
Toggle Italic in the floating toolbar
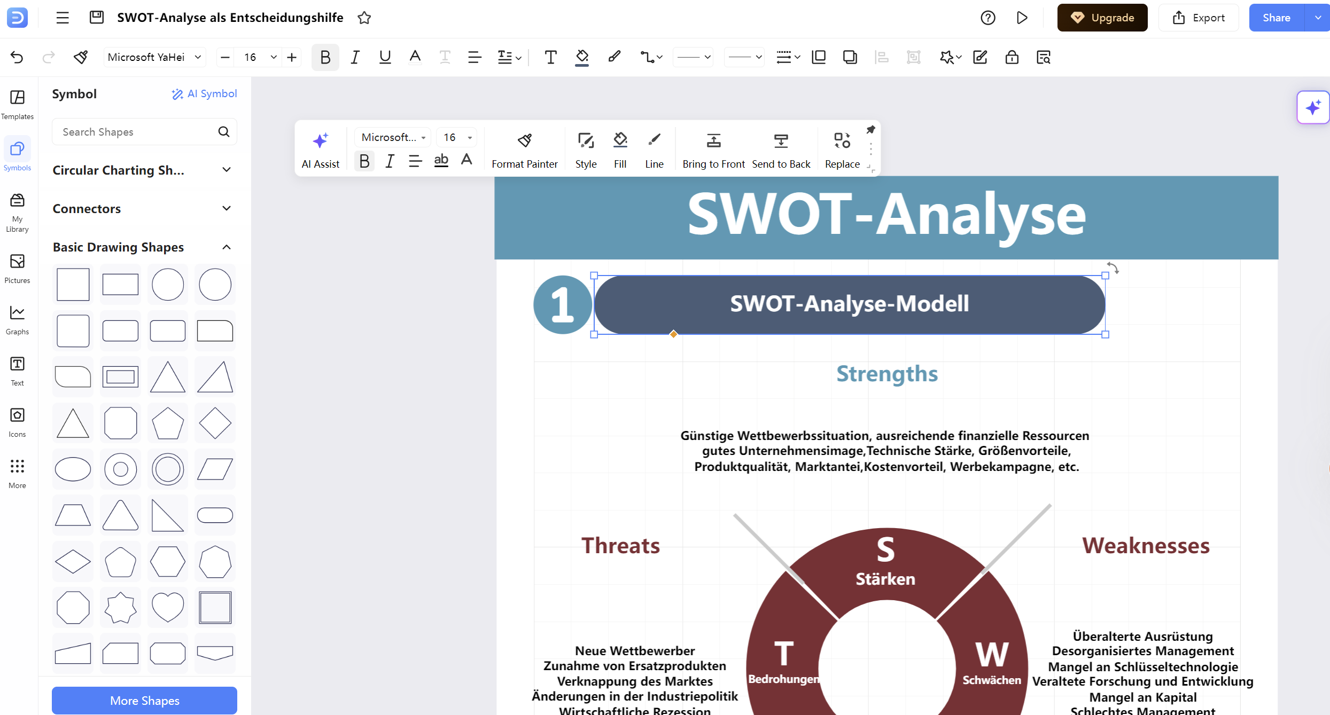coord(390,161)
